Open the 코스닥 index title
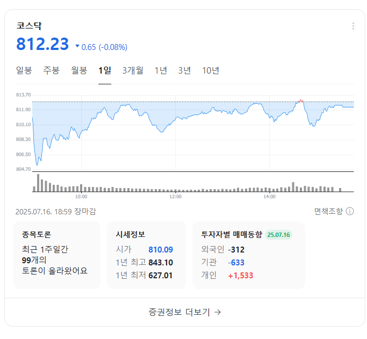The height and width of the screenshot is (339, 367). point(29,25)
